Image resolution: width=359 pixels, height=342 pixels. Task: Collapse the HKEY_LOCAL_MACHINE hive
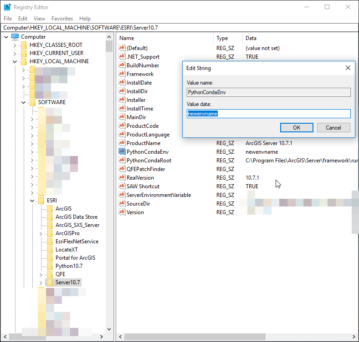click(15, 61)
